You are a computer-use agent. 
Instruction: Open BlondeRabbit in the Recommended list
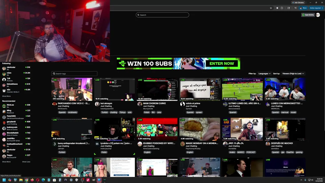pos(16,134)
